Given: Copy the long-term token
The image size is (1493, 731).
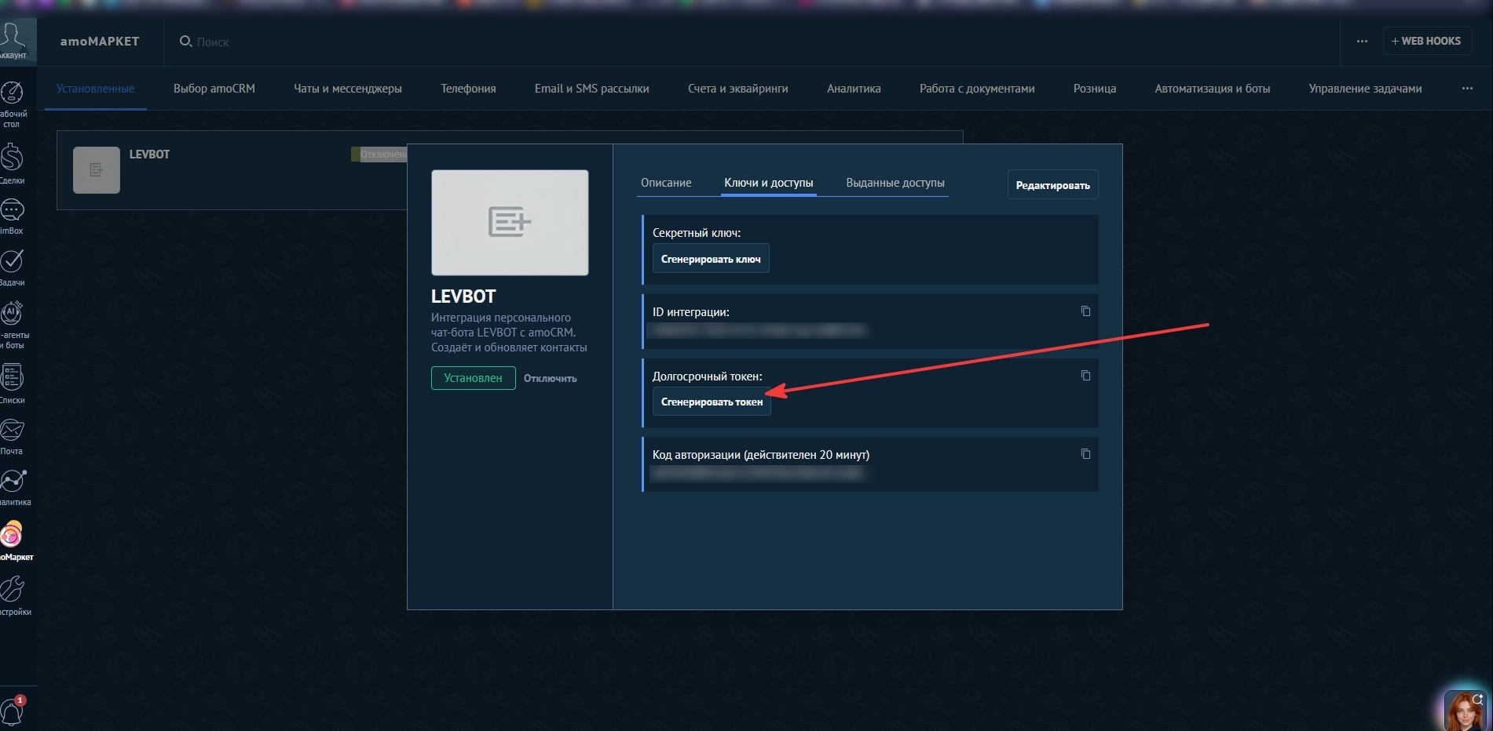Looking at the screenshot, I should (1085, 376).
